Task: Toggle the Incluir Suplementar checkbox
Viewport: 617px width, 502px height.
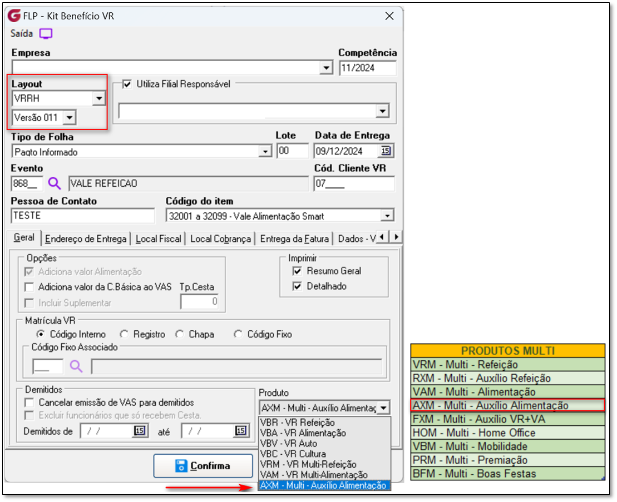Action: (29, 303)
